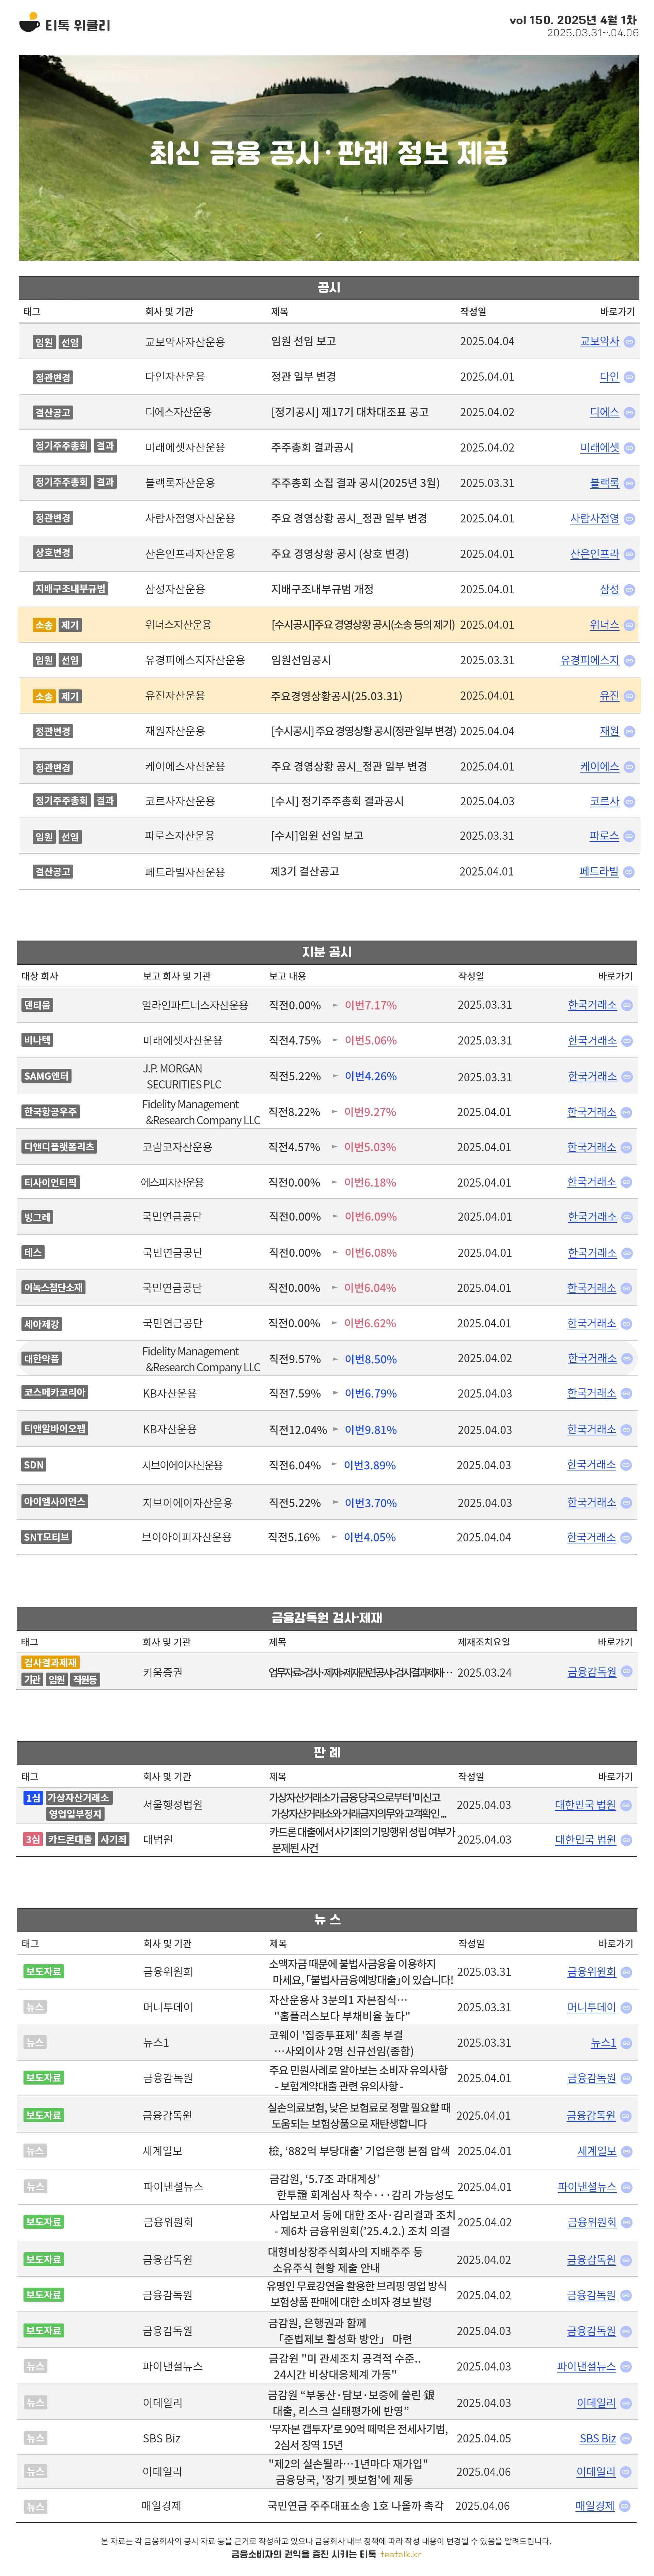Click the 지분 공시 section header

pos(327,952)
